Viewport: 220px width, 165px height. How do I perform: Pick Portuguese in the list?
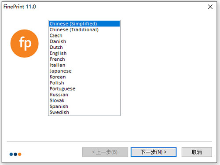coord(84,88)
